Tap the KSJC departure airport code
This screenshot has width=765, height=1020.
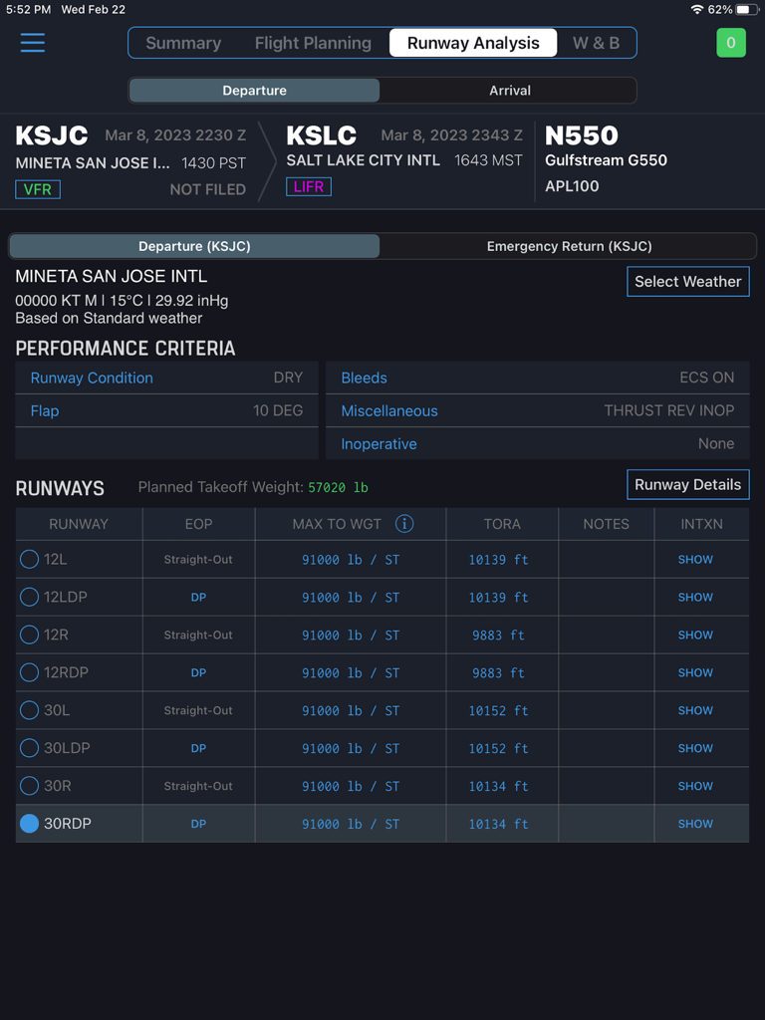click(x=52, y=135)
